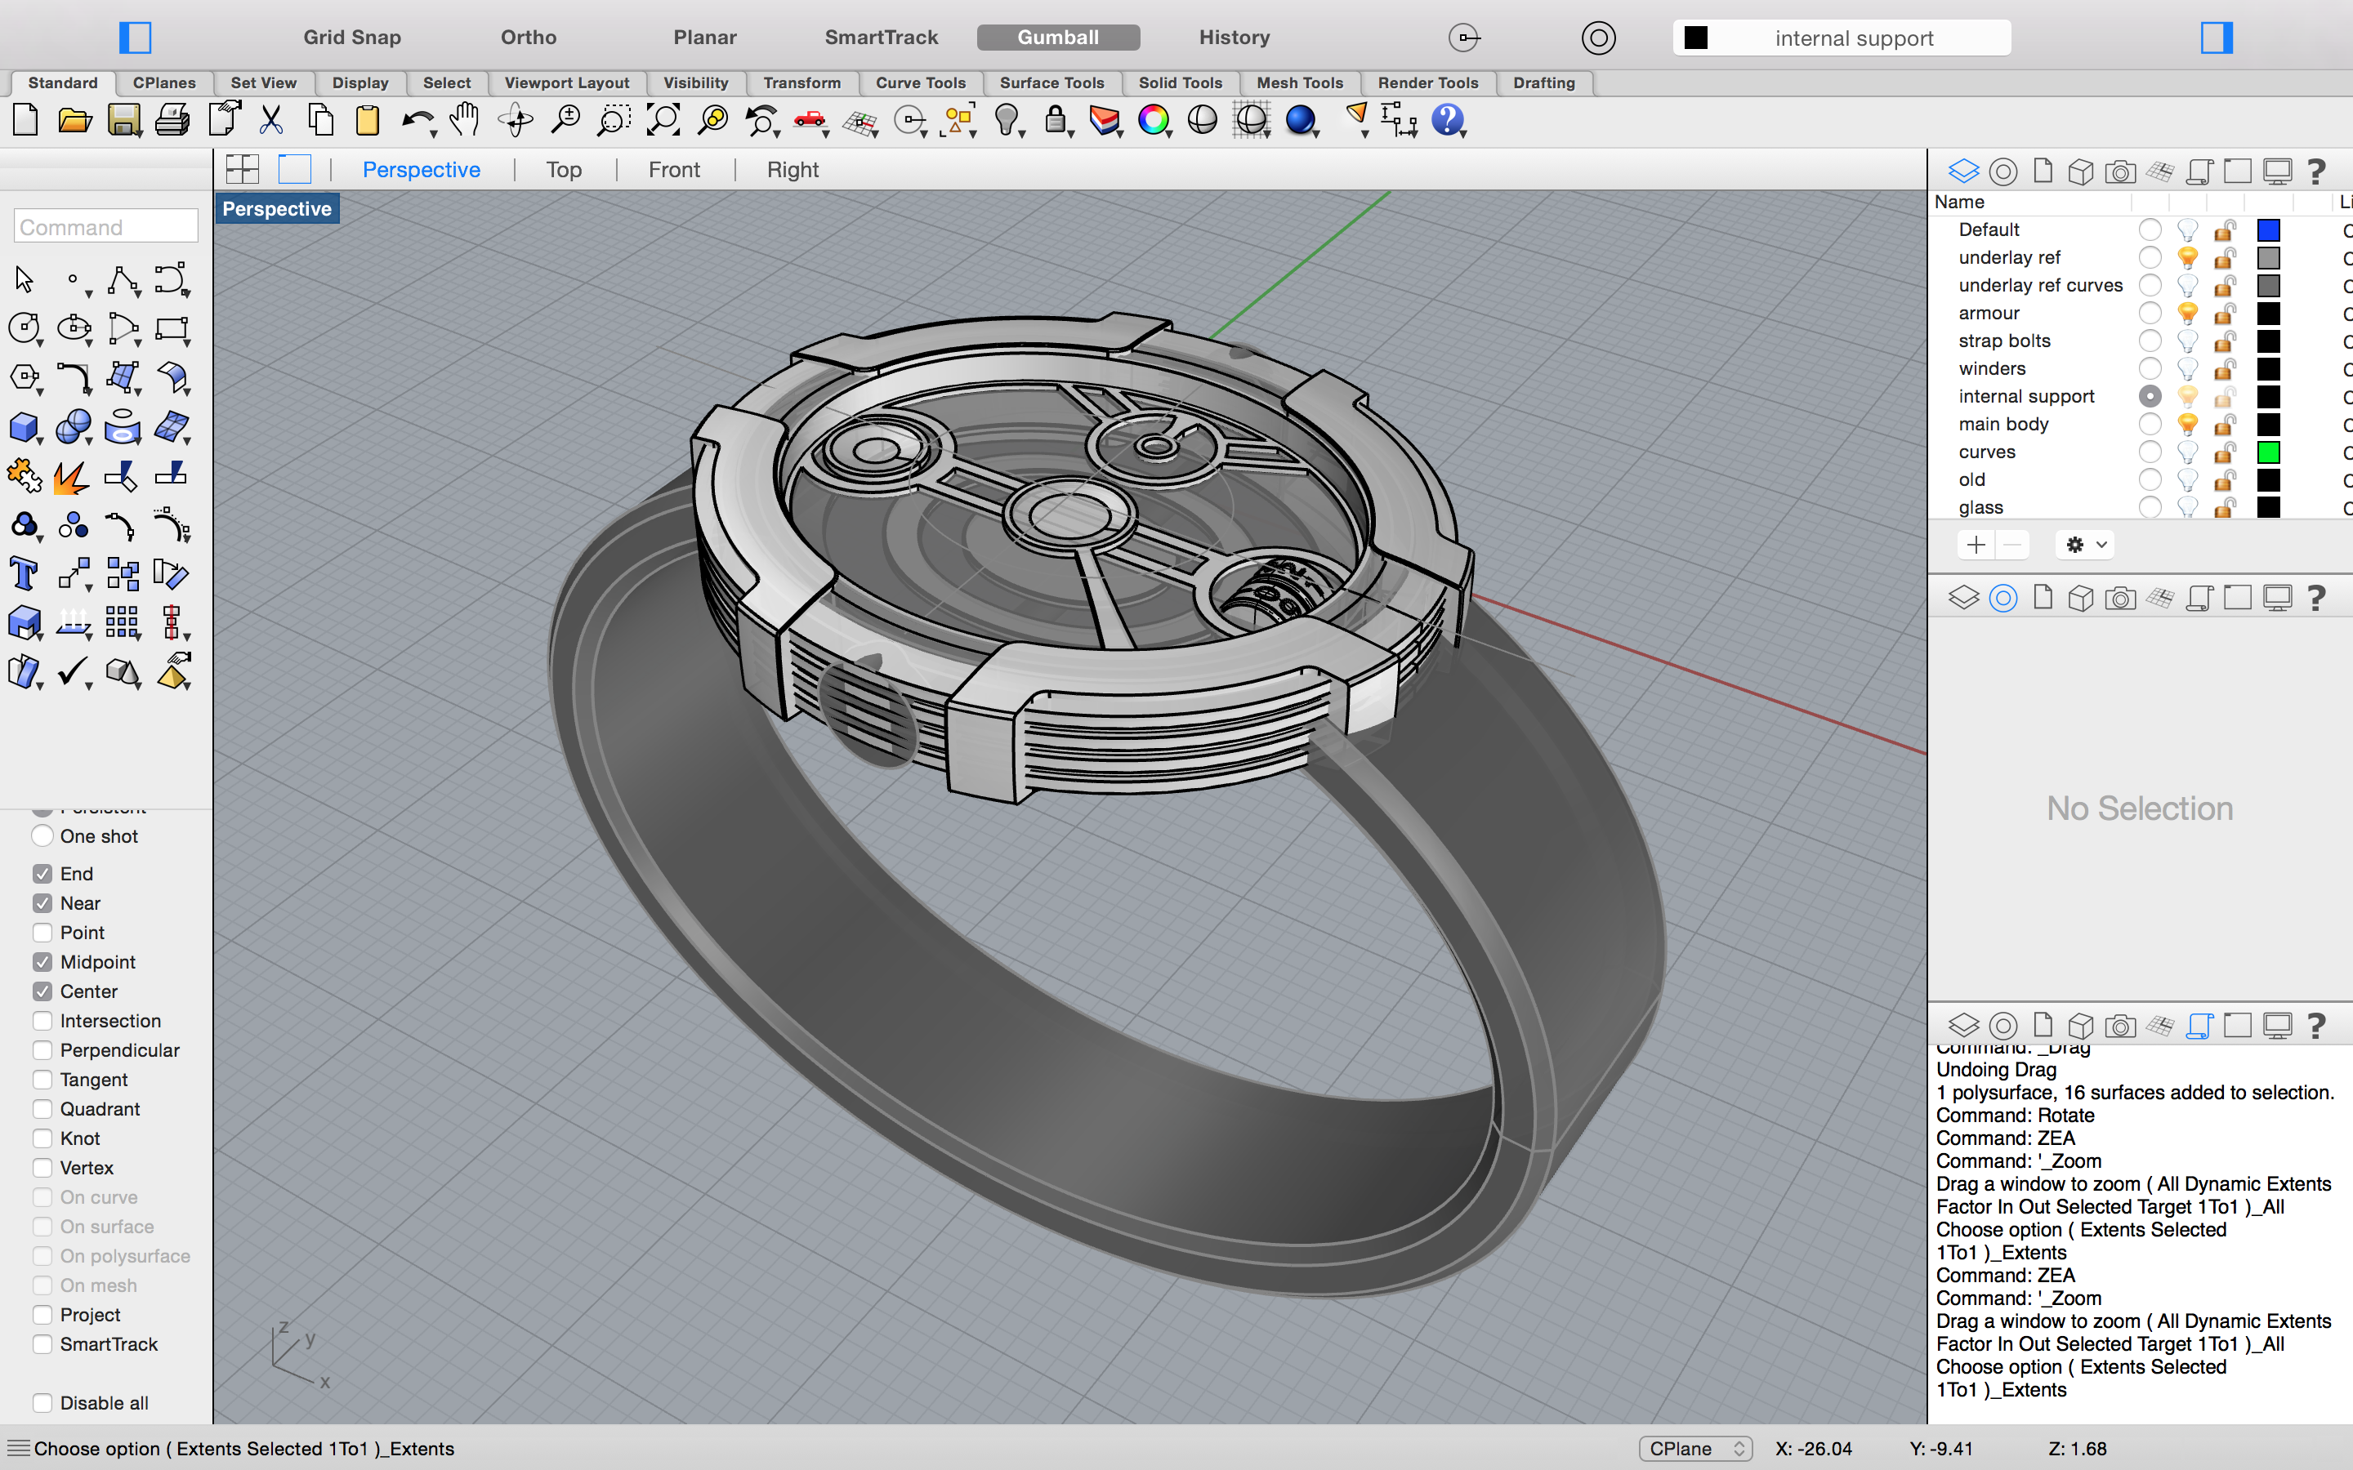Switch to Top viewport tab
This screenshot has width=2353, height=1470.
564,170
